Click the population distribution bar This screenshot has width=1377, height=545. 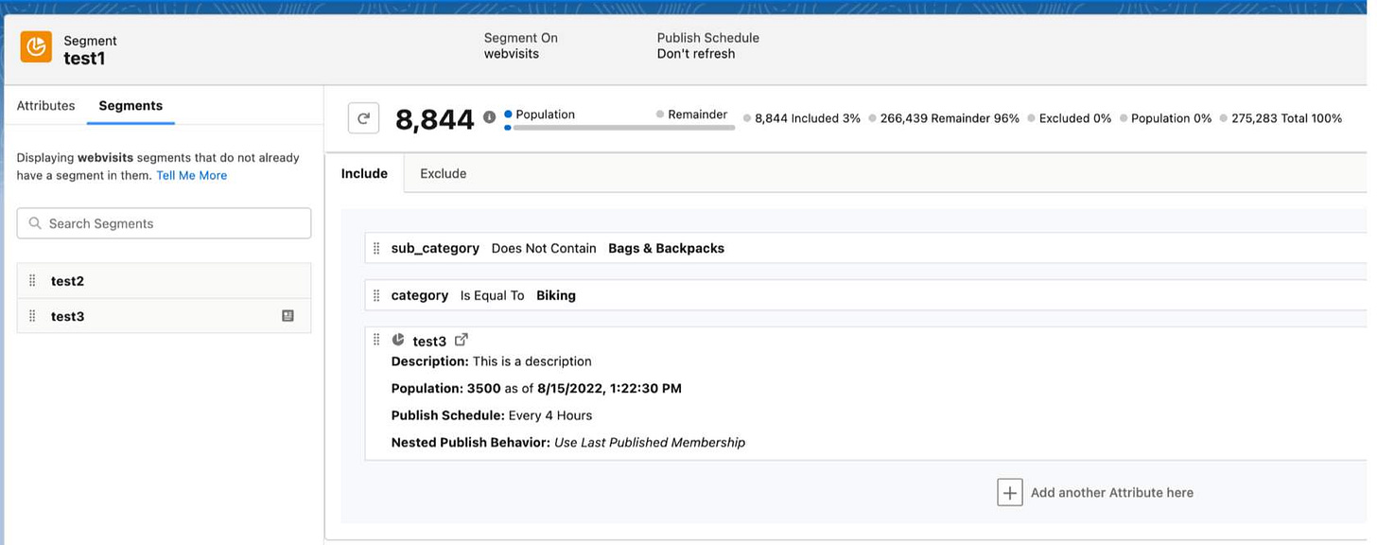[x=621, y=125]
